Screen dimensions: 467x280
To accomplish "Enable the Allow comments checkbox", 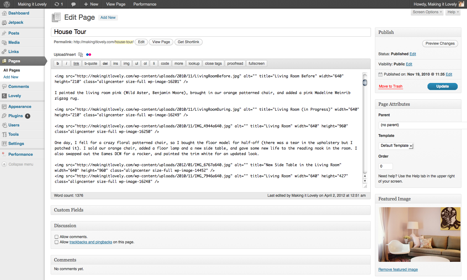I will (57, 237).
